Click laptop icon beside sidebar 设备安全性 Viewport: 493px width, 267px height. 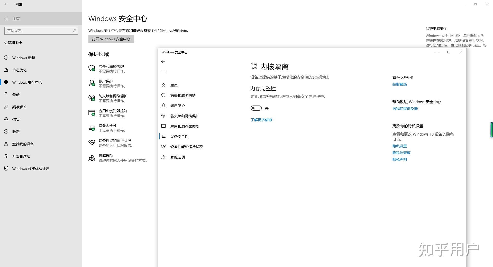click(163, 136)
